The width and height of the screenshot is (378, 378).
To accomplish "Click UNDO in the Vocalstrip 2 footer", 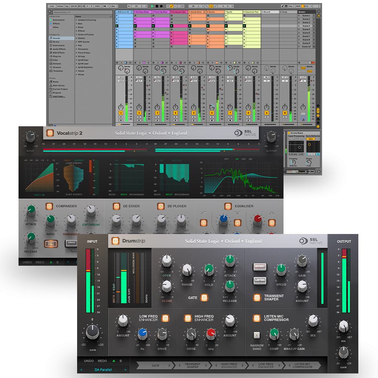I will 26,262.
